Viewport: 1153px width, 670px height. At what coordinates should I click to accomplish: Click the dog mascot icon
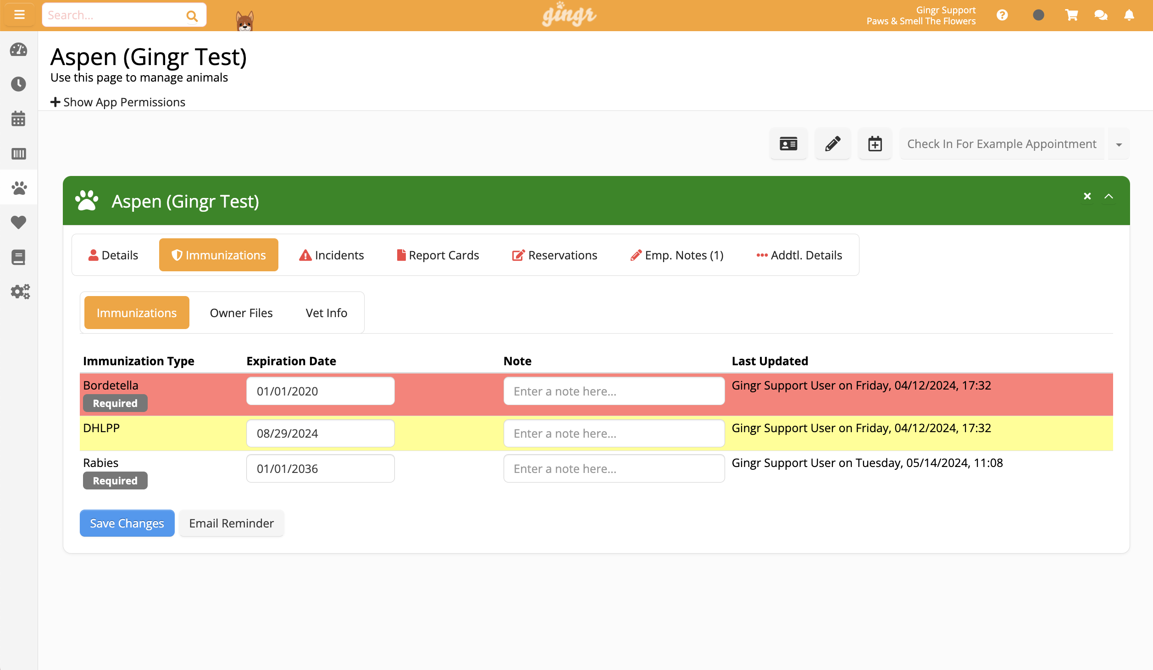[244, 21]
